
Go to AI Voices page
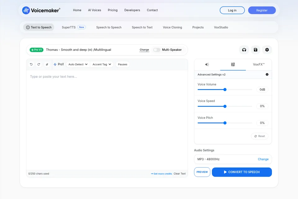(94, 10)
